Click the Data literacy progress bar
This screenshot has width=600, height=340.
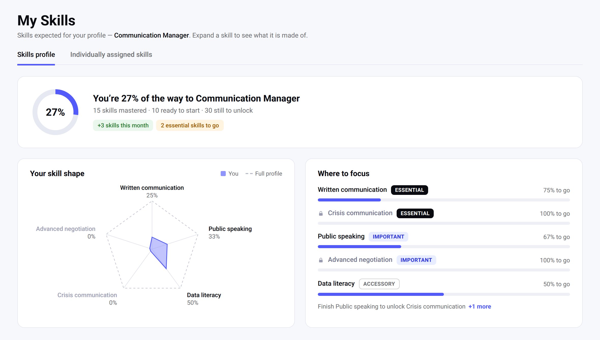[444, 294]
